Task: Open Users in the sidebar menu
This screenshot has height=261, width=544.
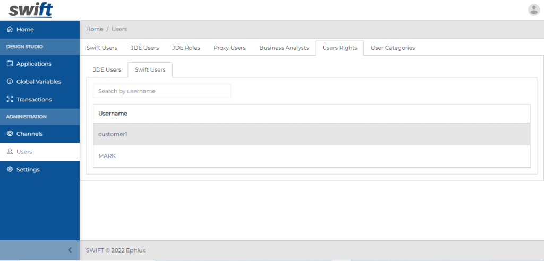Action: 24,152
